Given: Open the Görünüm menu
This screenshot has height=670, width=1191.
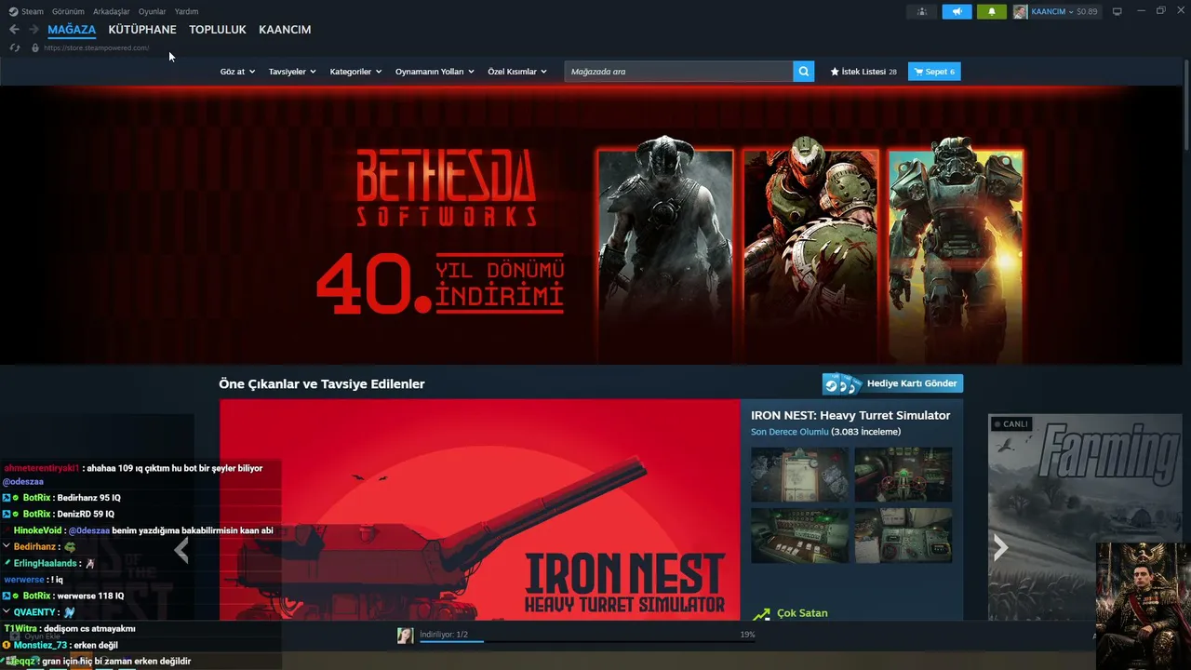Looking at the screenshot, I should pyautogui.click(x=68, y=11).
